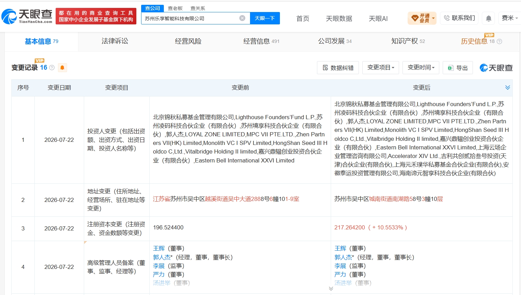Click the 联系我们 button
This screenshot has height=295, width=521.
tap(460, 18)
